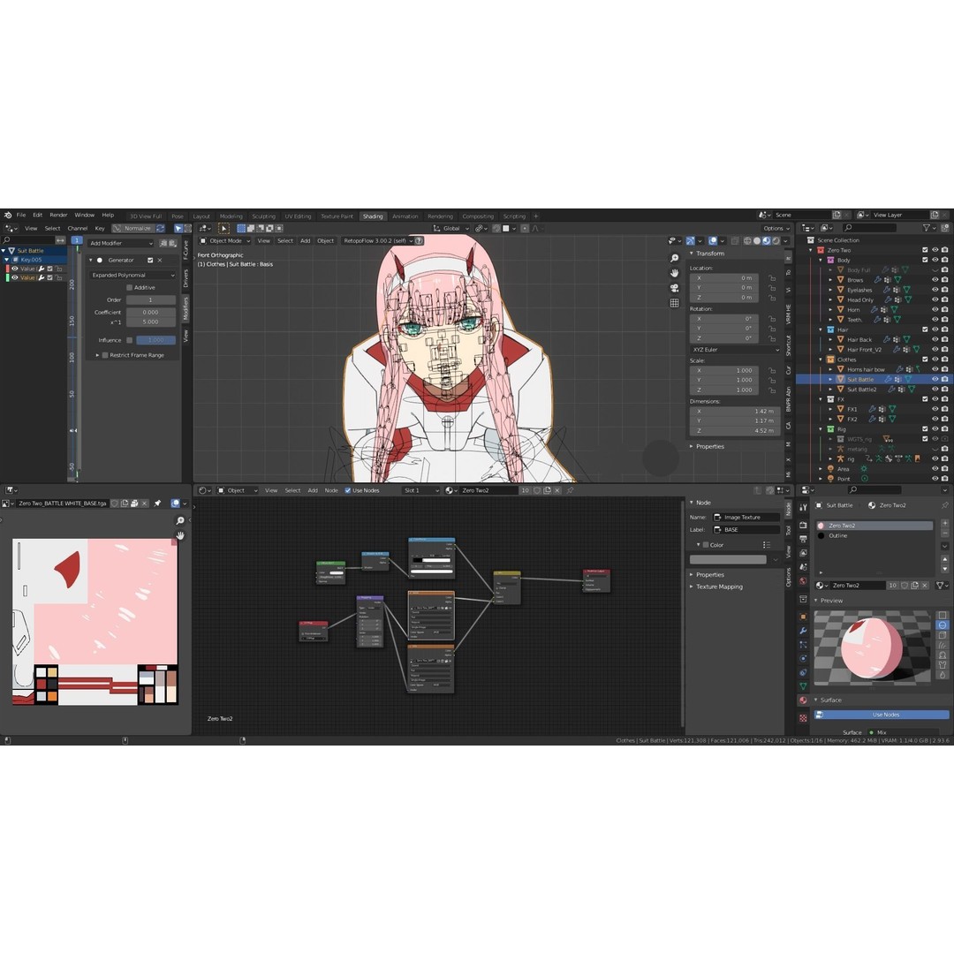Uncheck Clothes collection checkbox

pos(925,359)
